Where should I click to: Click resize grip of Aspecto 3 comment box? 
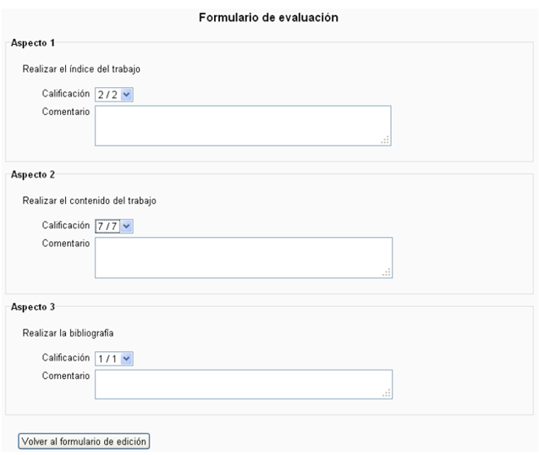coord(387,392)
